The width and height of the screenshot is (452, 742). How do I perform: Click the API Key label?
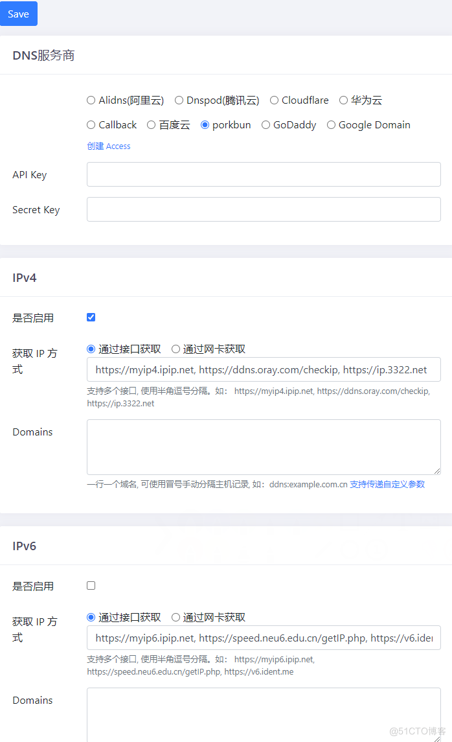point(30,175)
